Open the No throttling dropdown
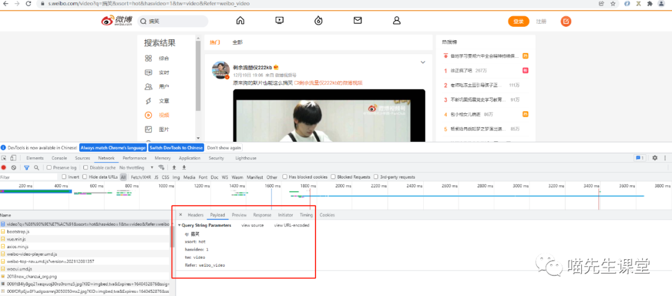672x296 pixels. tap(137, 167)
